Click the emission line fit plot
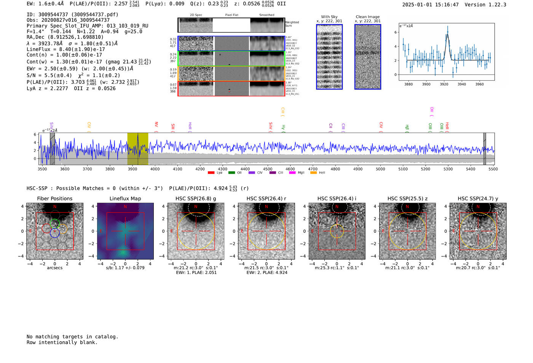The height and width of the screenshot is (363, 533). pos(447,52)
